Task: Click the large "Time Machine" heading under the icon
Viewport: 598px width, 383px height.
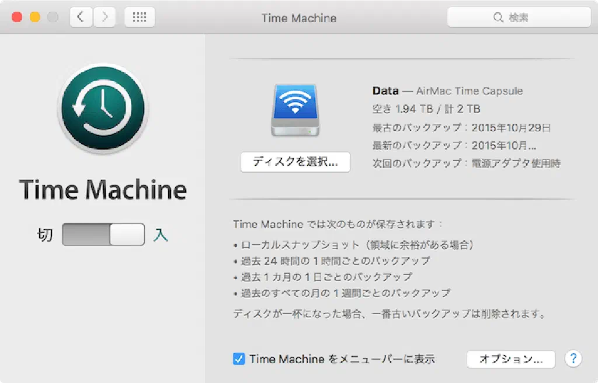Action: (x=103, y=190)
